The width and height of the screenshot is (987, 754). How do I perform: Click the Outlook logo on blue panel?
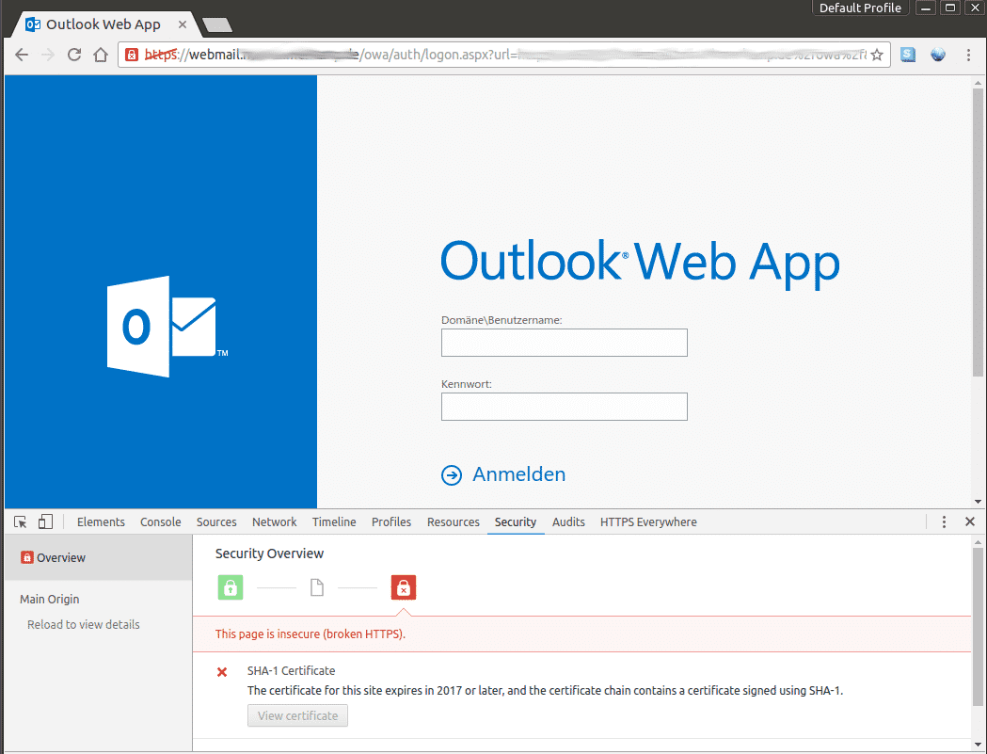(x=167, y=327)
